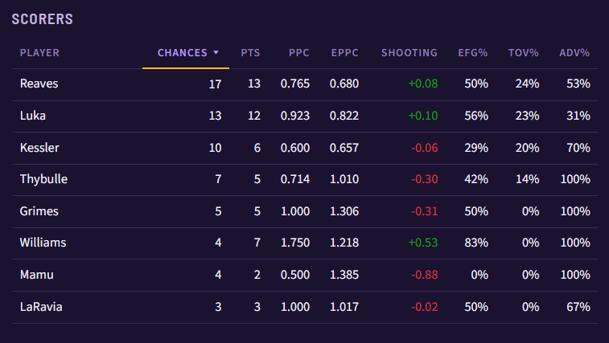Click Williams' PPC value 1.750
609x343 pixels.
click(x=295, y=243)
